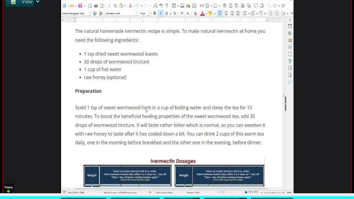The width and height of the screenshot is (354, 199).
Task: Align paragraph right
Action: coord(232,13)
